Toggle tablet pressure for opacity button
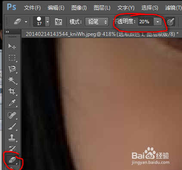182x170 pixels. click(170, 22)
